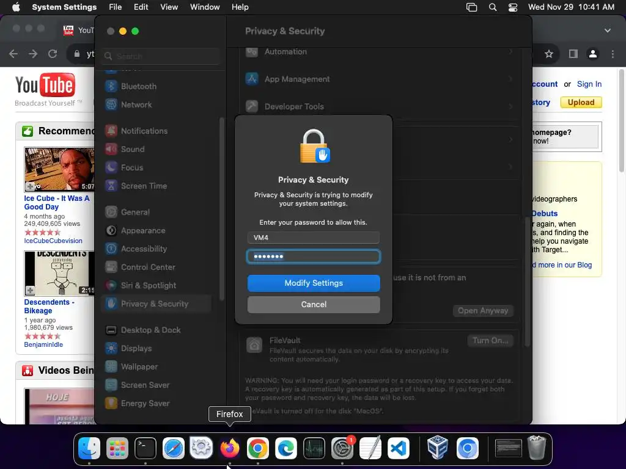The width and height of the screenshot is (626, 469).
Task: Open General settings in sidebar
Action: click(x=156, y=212)
